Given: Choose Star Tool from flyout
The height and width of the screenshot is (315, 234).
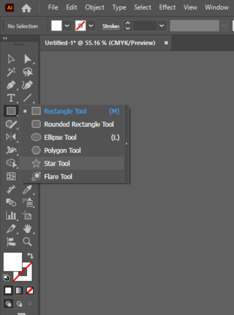Looking at the screenshot, I should pos(72,163).
